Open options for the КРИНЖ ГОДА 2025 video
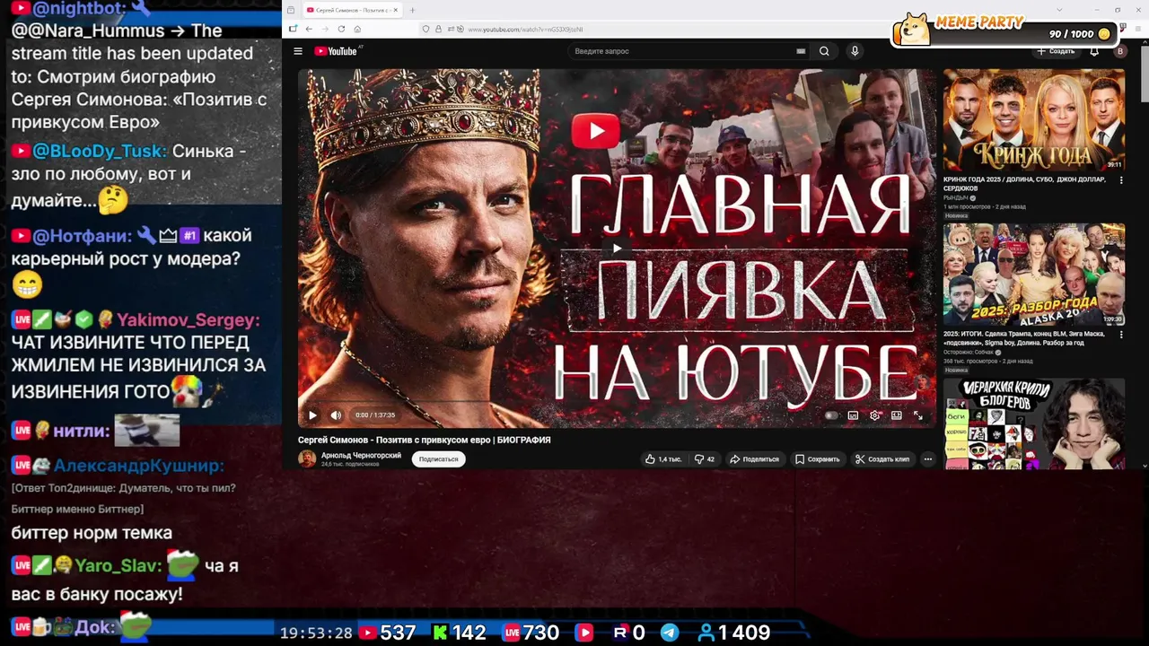Viewport: 1149px width, 646px height. coord(1121,180)
